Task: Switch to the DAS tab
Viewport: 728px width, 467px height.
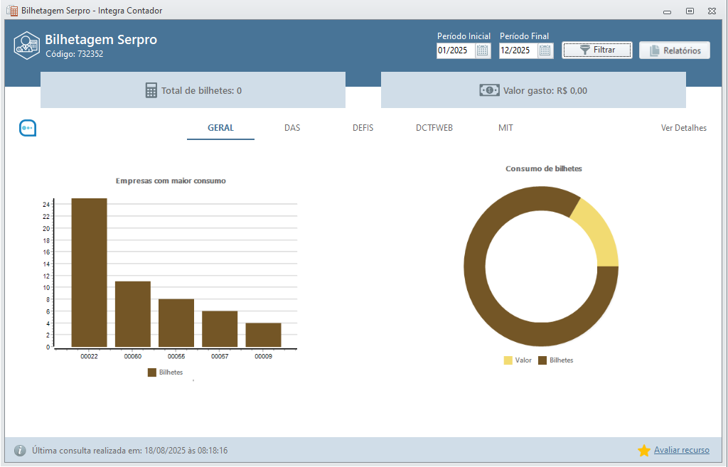Action: (x=292, y=128)
